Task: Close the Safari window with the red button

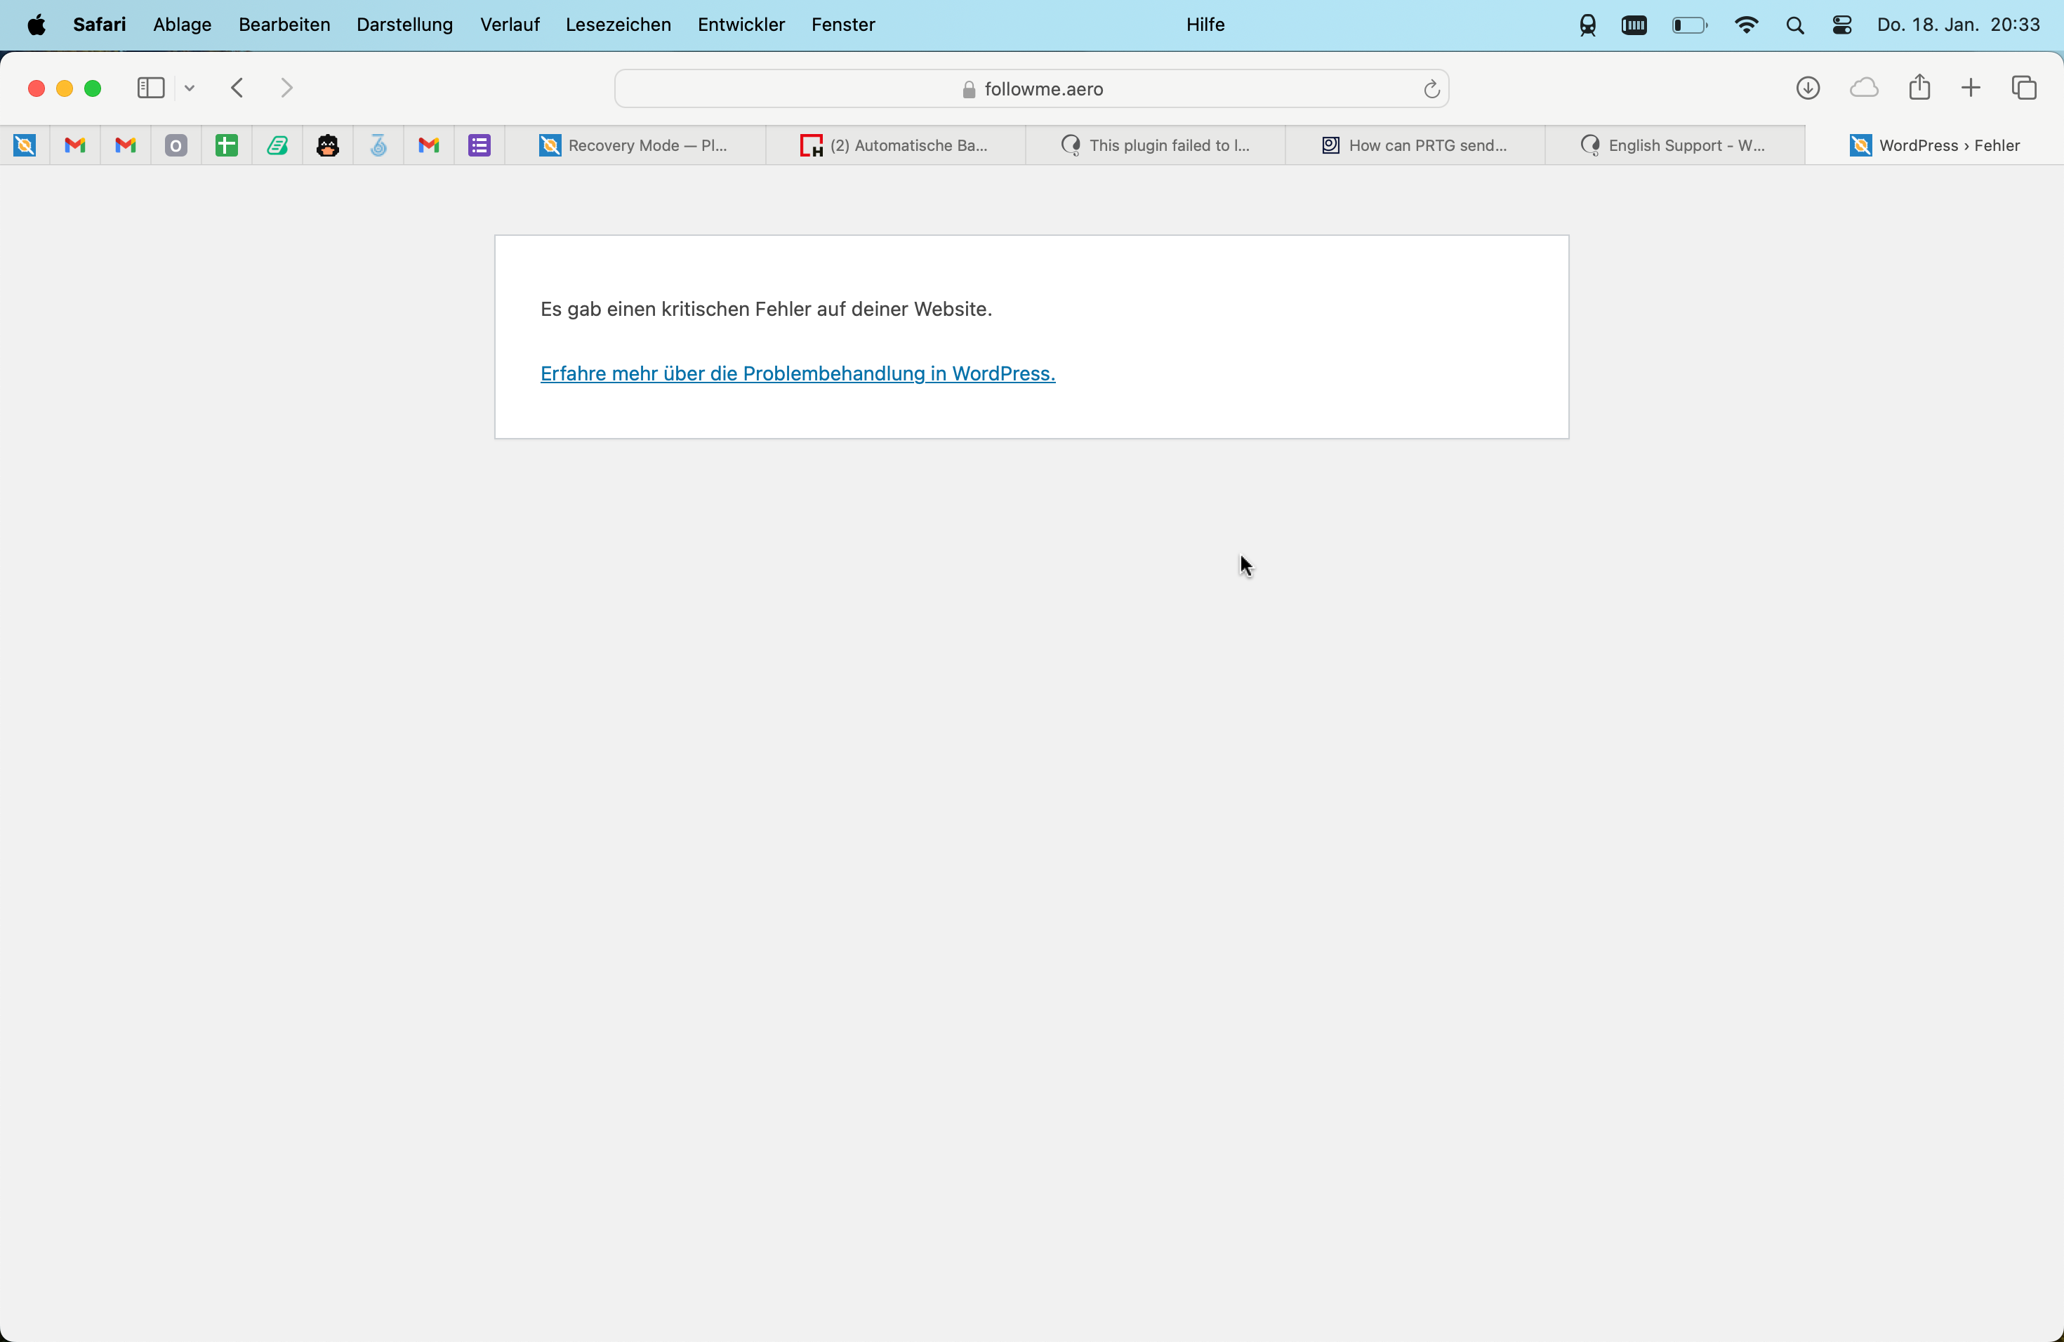Action: point(37,88)
